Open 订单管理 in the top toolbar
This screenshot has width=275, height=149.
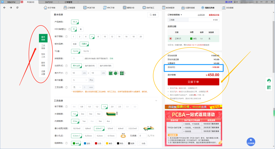pyautogui.click(x=69, y=8)
